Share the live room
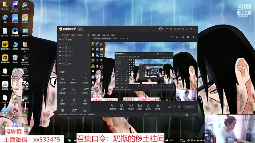The width and height of the screenshot is (255, 143). coord(193,37)
